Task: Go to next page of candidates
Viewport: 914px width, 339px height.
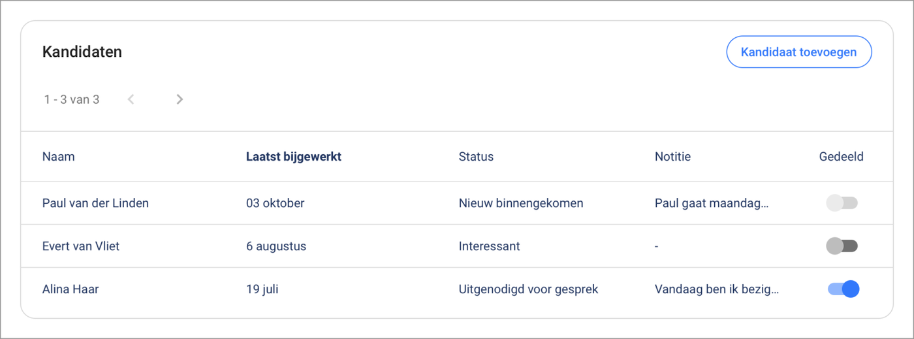Action: [180, 99]
